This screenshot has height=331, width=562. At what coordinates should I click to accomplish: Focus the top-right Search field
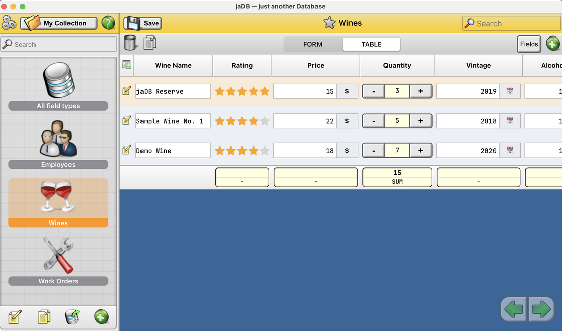click(x=512, y=24)
